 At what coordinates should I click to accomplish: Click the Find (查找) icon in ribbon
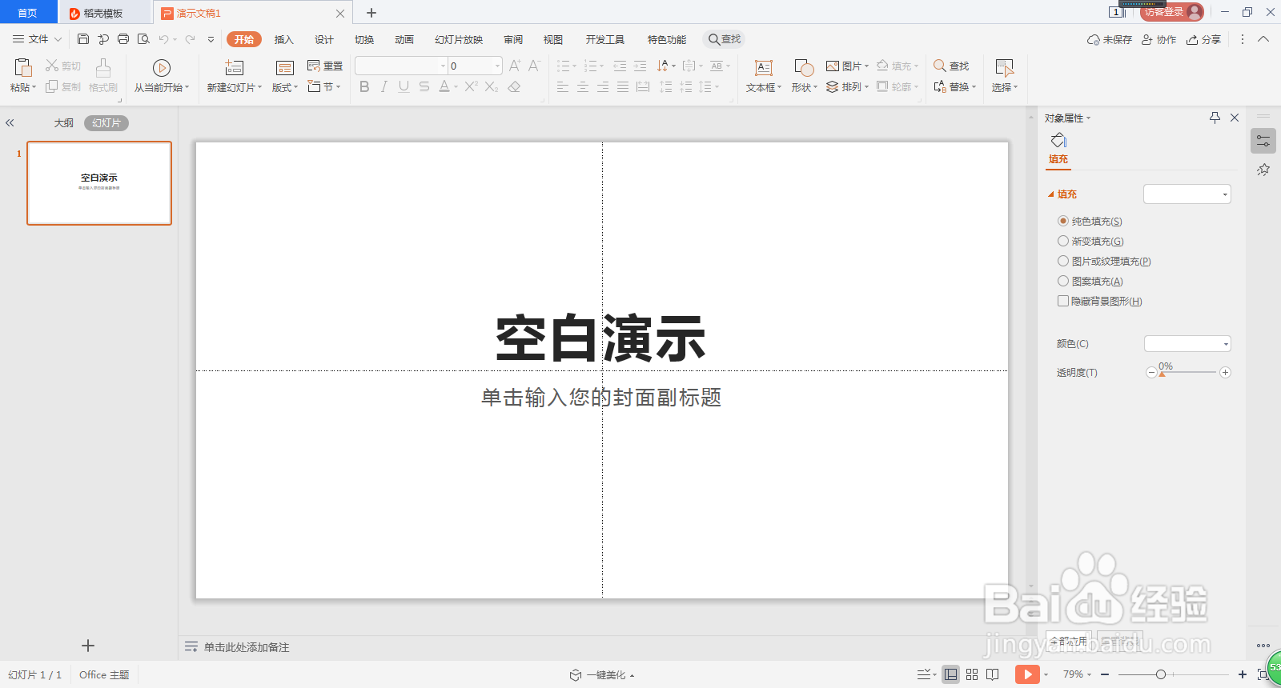tap(940, 66)
